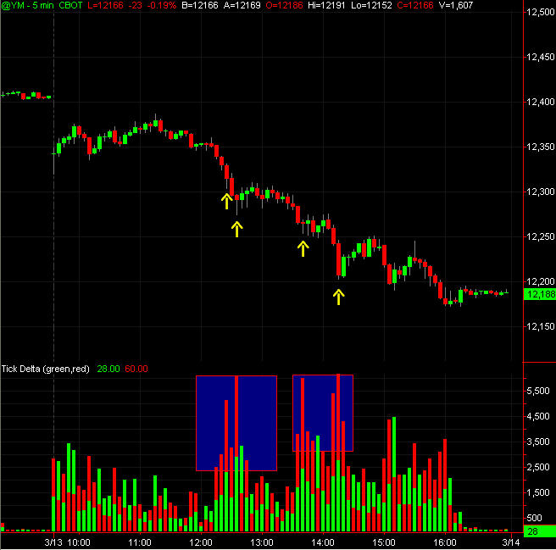Click the 1,500 Tick Delta axis label
This screenshot has width=556, height=550.
pos(538,492)
